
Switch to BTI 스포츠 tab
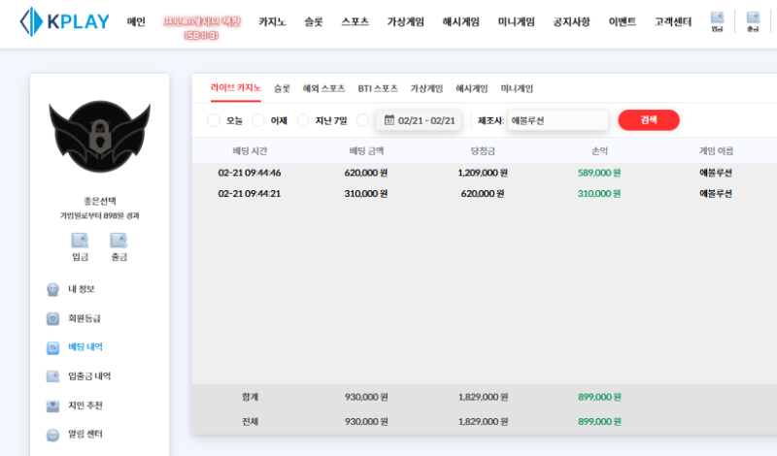coord(378,88)
